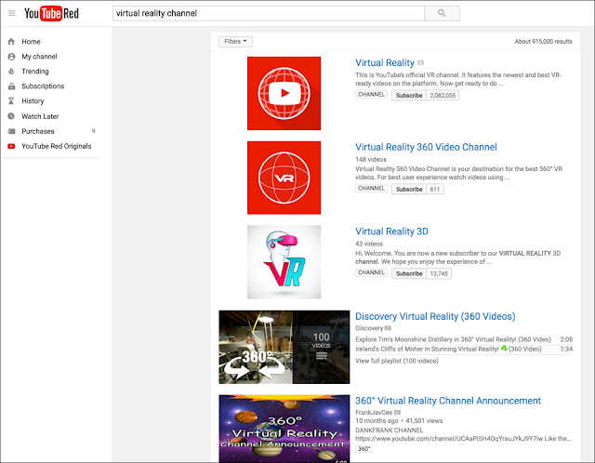The height and width of the screenshot is (463, 595).
Task: Open the red VR sphere channel thumbnail
Action: pos(284,178)
